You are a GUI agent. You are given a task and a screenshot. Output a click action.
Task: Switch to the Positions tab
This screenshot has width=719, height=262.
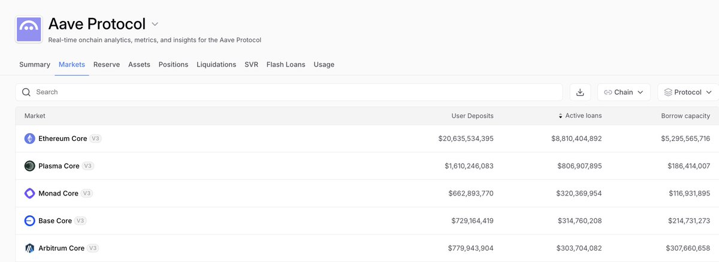click(x=173, y=65)
